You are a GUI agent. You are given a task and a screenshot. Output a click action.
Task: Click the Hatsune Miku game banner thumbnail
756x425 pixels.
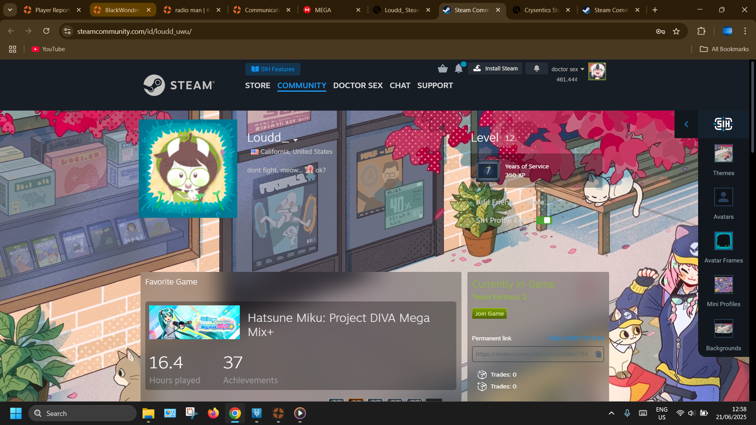(x=195, y=322)
